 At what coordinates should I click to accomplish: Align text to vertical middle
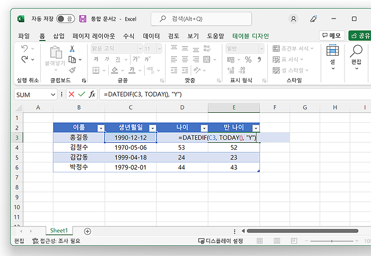185,49
